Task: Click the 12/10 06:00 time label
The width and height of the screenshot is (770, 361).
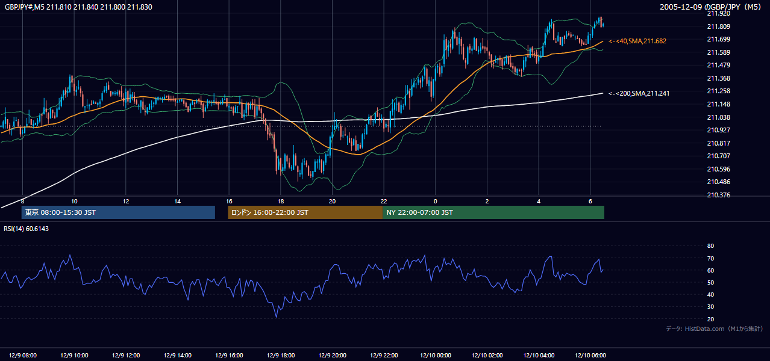Action: tap(590, 355)
